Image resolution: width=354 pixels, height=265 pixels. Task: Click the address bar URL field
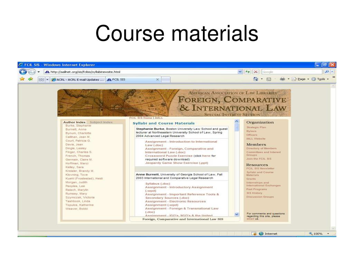point(141,72)
